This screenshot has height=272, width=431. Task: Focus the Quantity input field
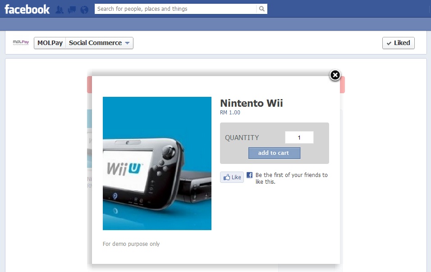coord(299,137)
